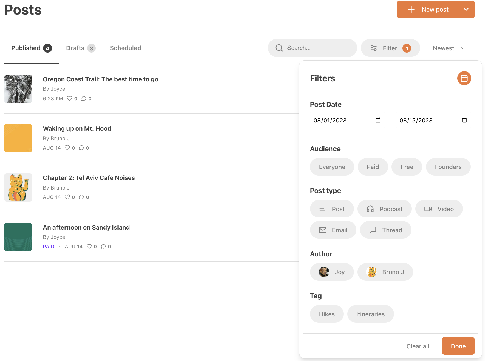
Task: Click the comment bubble on Oregon Coast Trail post
Action: [84, 98]
